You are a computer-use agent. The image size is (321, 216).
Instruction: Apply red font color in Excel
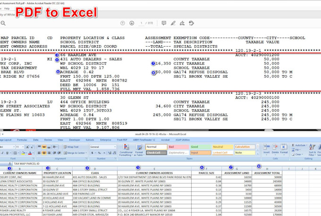pos(30,153)
